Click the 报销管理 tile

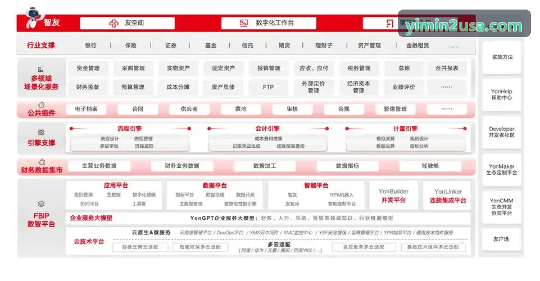[269, 68]
